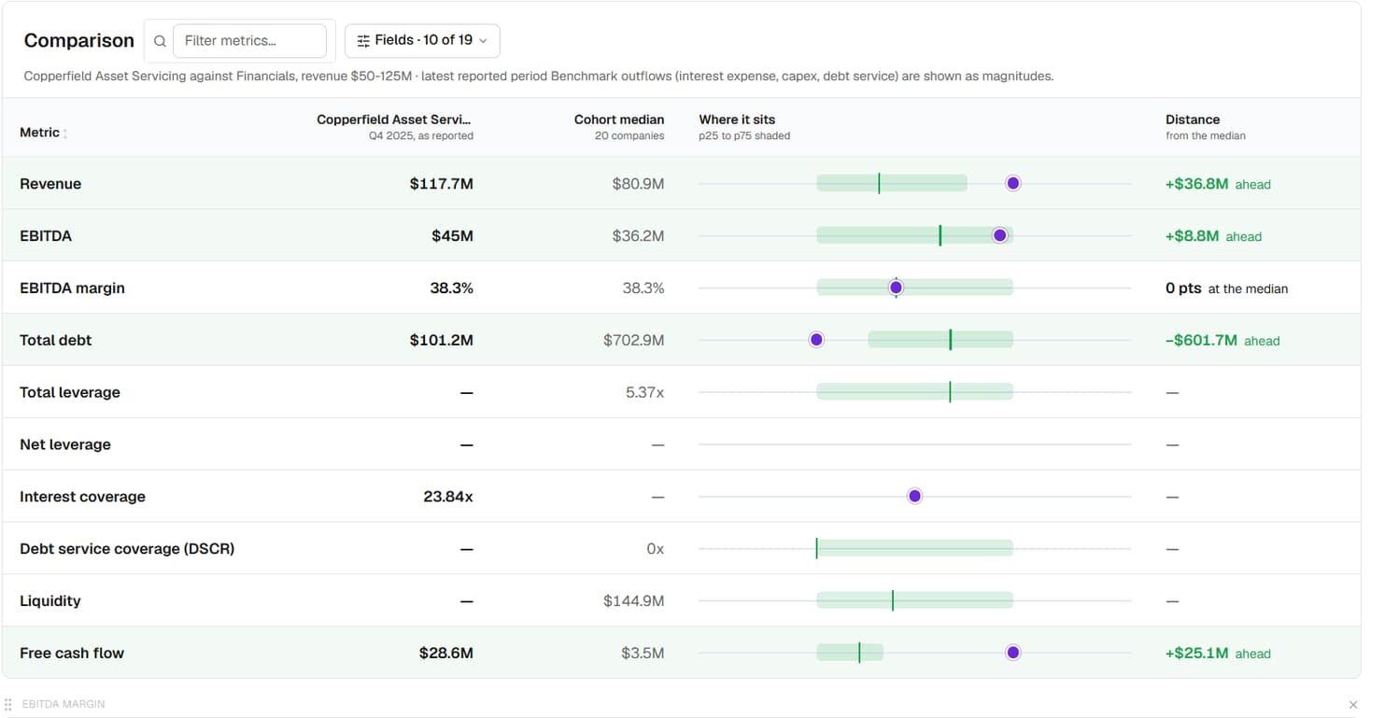Screen dimensions: 1385x718
Task: Click the 23.84x Interest coverage value
Action: pyautogui.click(x=448, y=497)
